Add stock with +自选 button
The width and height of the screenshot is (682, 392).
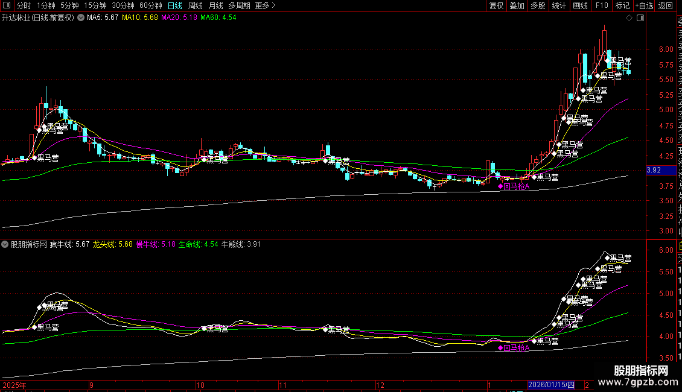[643, 6]
